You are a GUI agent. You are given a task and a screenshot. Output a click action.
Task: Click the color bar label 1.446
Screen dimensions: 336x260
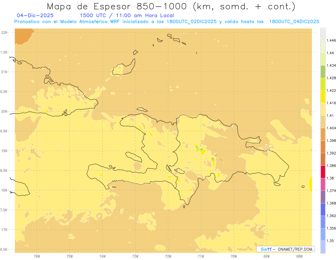(x=331, y=40)
